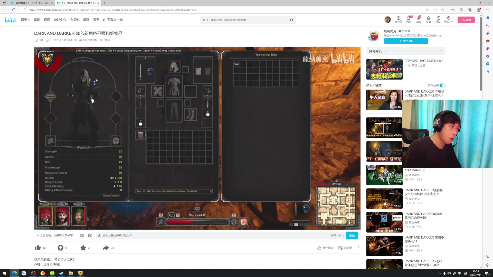
Task: Open 收藏 favorites icon
Action: pyautogui.click(x=429, y=19)
